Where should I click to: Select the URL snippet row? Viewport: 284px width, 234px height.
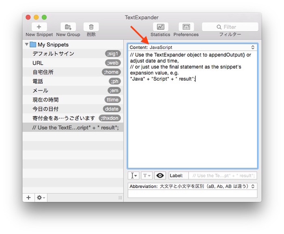click(73, 63)
